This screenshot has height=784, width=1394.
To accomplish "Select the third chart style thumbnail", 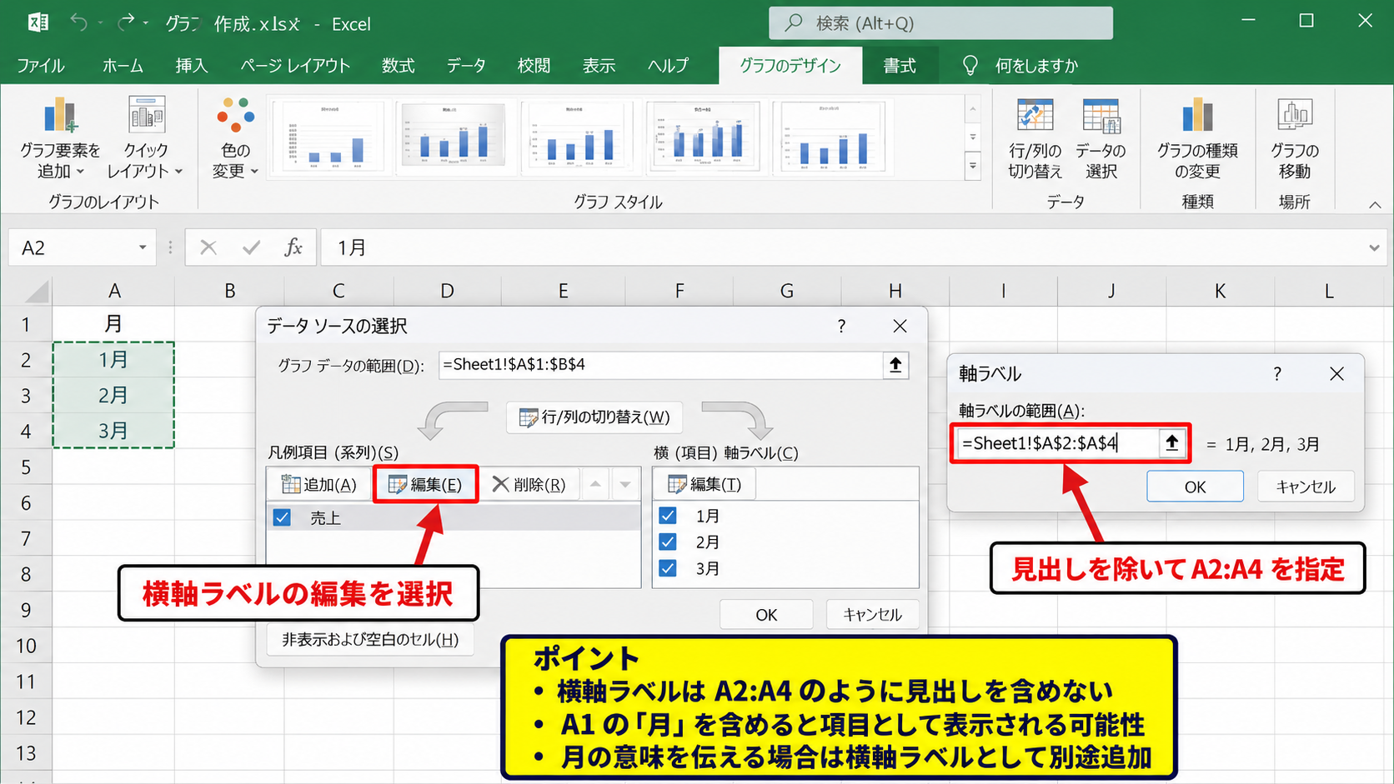I will (x=578, y=137).
